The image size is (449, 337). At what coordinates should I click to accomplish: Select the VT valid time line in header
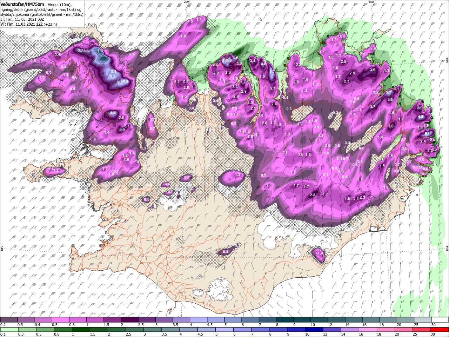[29, 24]
